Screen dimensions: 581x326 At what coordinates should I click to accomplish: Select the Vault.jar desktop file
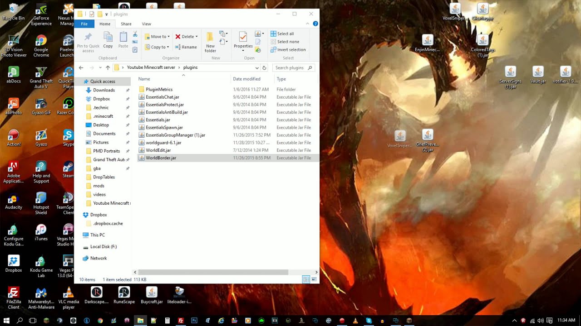(x=538, y=75)
